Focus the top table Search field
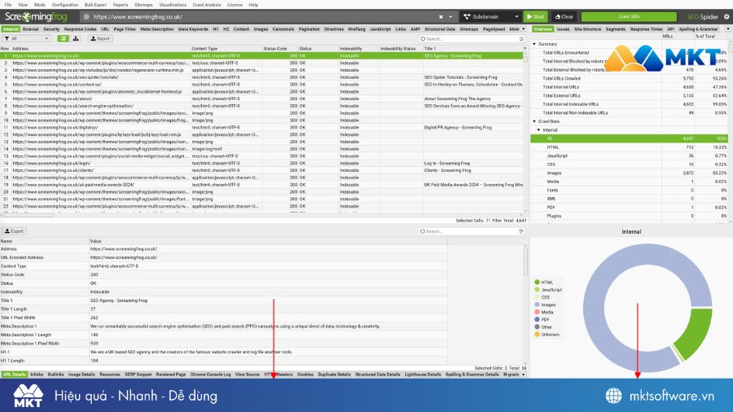The image size is (733, 412). (472, 39)
